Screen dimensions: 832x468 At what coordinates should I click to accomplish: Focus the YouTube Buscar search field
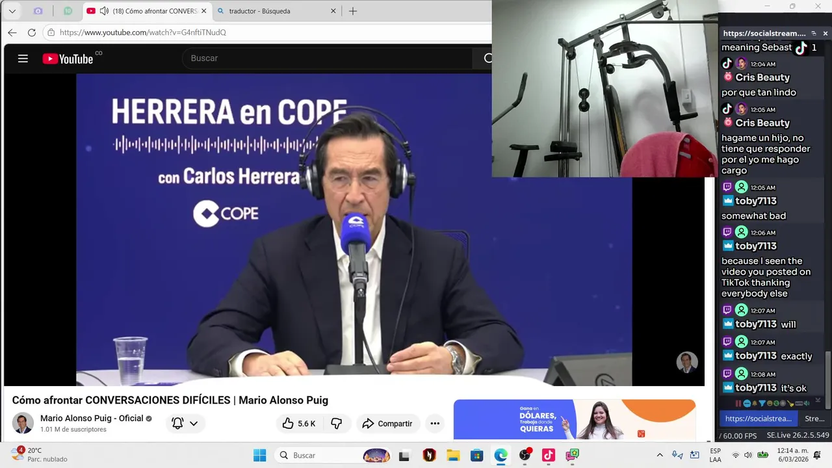328,58
